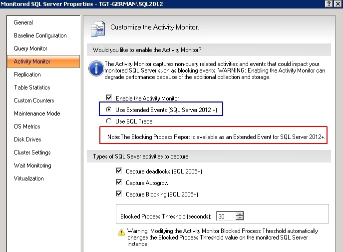Image resolution: width=343 pixels, height=252 pixels.
Task: Click 'Would you like to enable' heading
Action: [x=147, y=50]
